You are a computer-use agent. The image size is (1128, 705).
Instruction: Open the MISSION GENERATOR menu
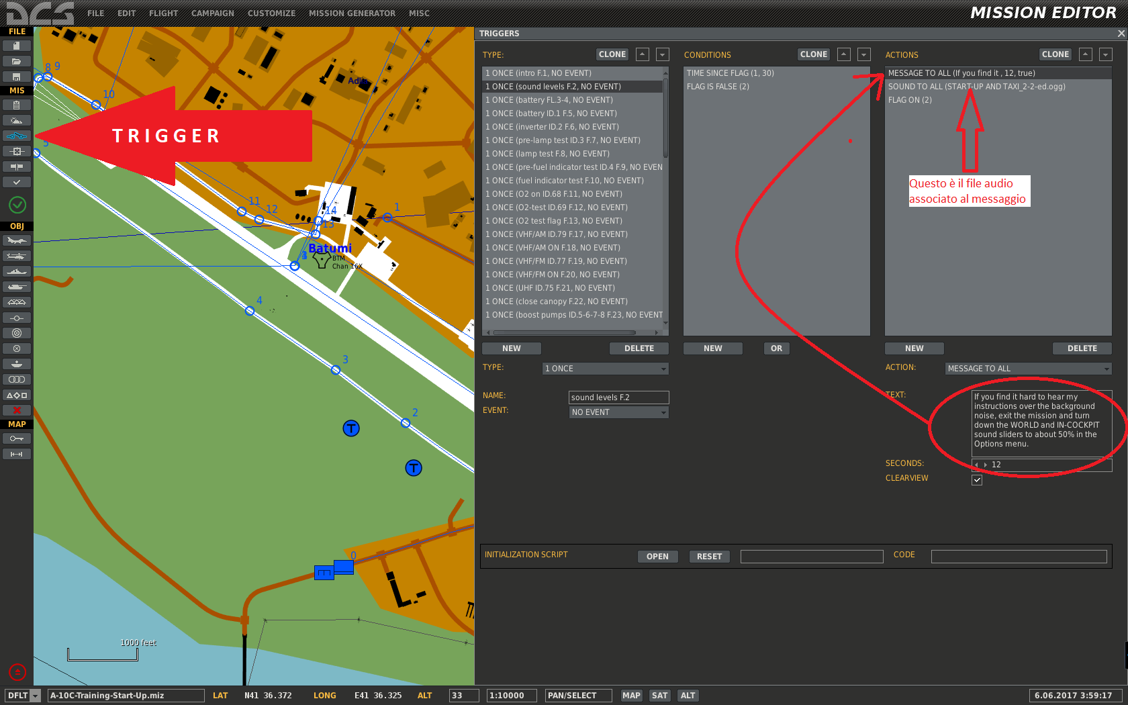tap(352, 13)
